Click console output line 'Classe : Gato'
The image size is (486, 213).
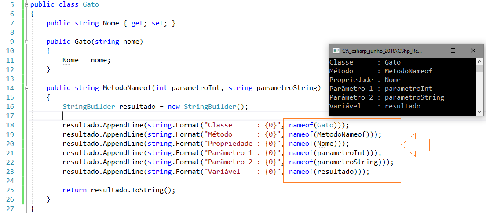pyautogui.click(x=365, y=62)
